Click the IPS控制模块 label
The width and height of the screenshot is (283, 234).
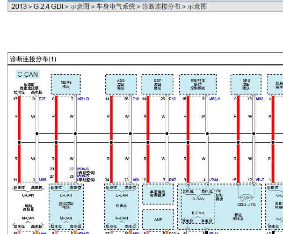[x=219, y=195]
